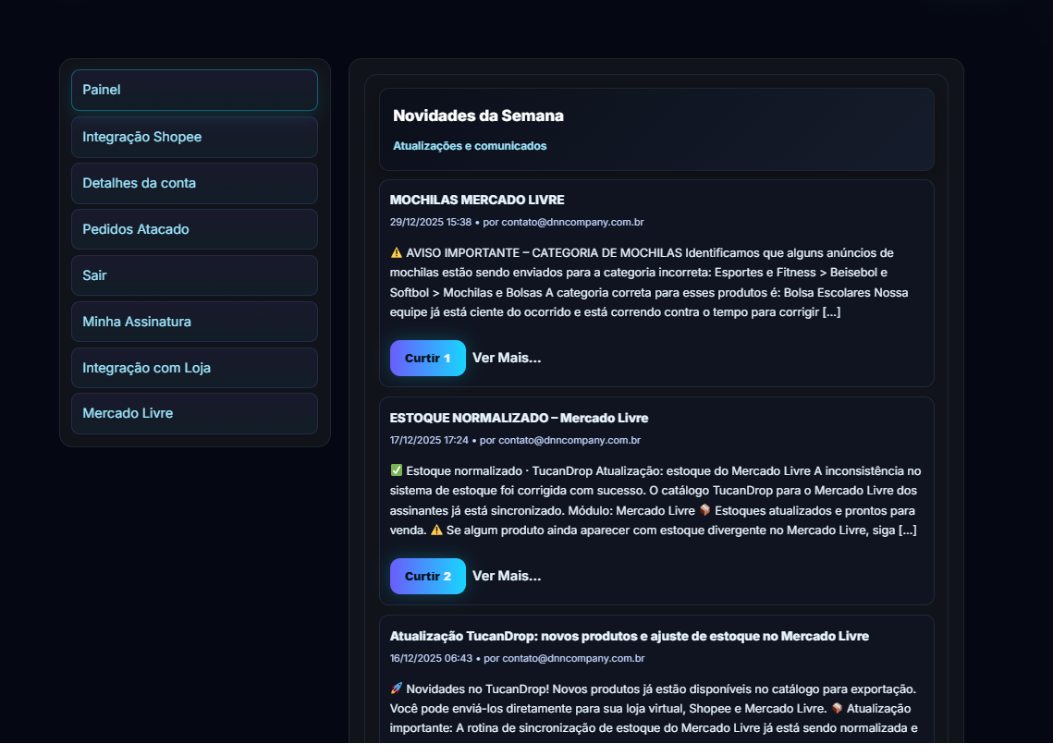Open the Atualização TucanDrop post title

point(630,636)
